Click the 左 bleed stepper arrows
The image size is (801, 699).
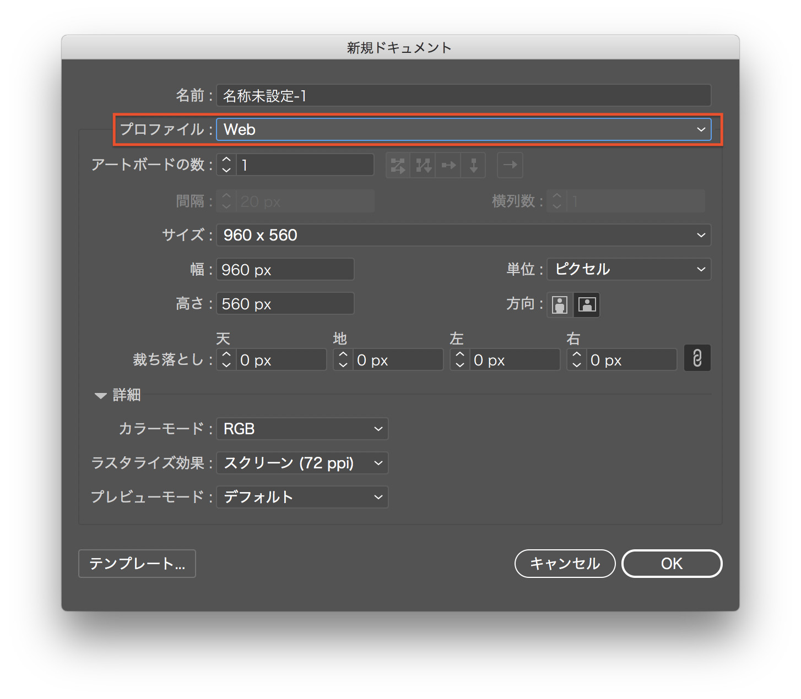coord(460,359)
